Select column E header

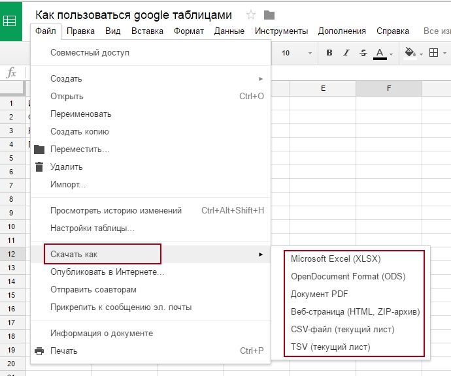(x=323, y=88)
